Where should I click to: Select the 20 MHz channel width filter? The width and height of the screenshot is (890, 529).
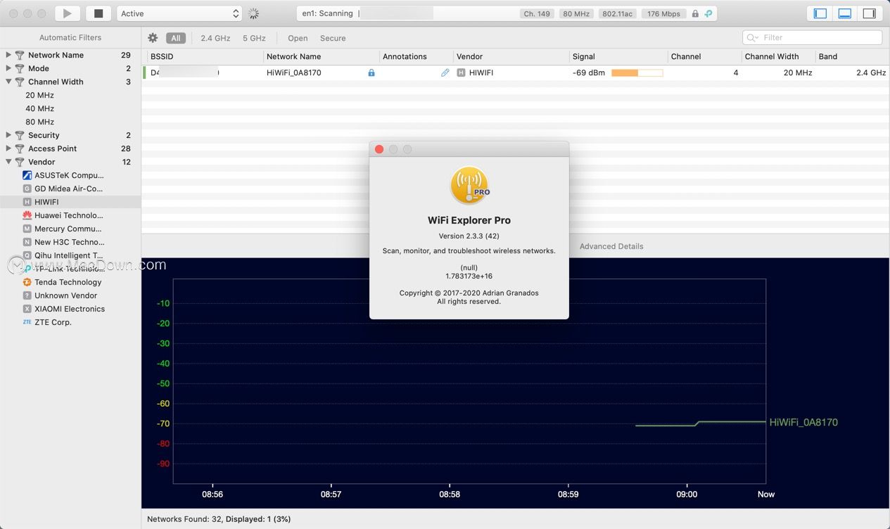pos(39,95)
